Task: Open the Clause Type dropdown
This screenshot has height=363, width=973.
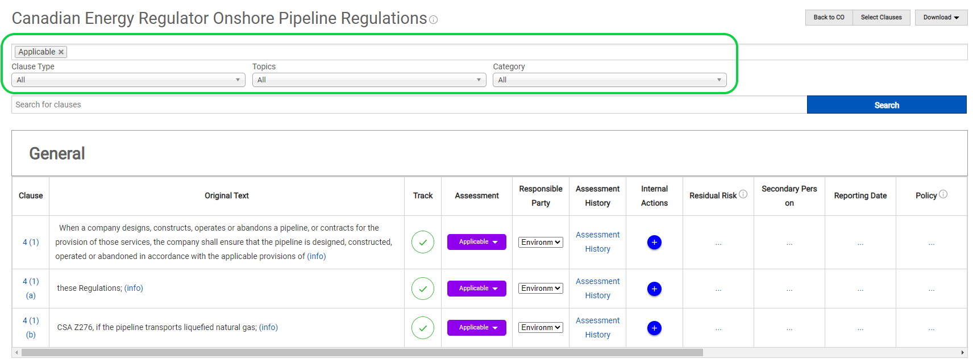Action: 128,80
